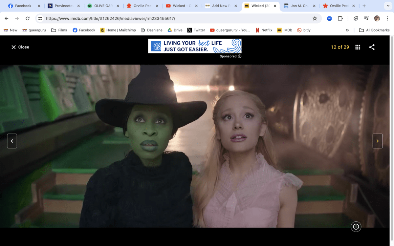This screenshot has height=246, width=394.
Task: Open the New bookmark
Action: click(x=10, y=30)
